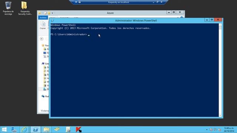Image resolution: width=237 pixels, height=133 pixels.
Task: Select Este equipo in Azure navigation pane
Action: (x=45, y=64)
